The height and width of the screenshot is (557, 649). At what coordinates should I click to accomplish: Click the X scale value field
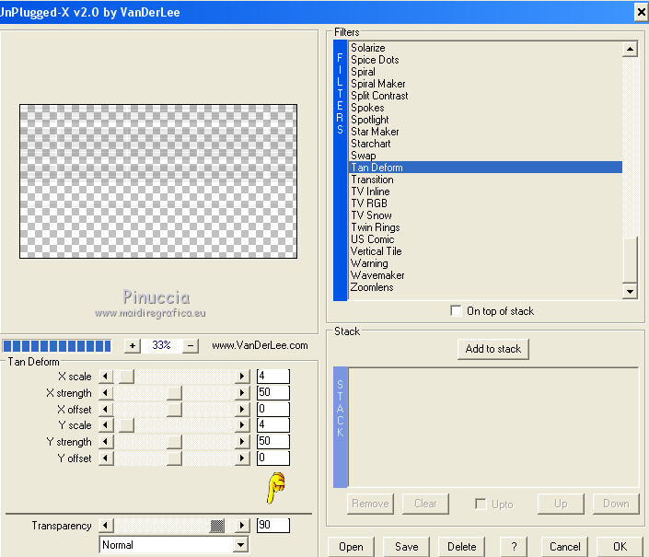pos(272,377)
